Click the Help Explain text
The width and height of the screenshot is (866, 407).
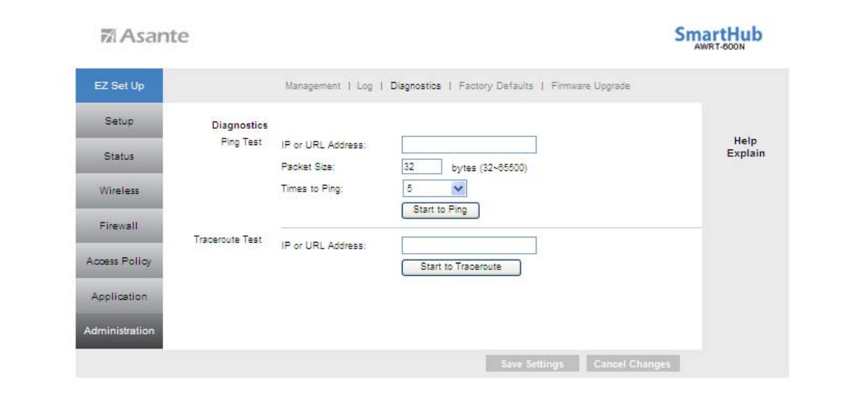coord(745,147)
